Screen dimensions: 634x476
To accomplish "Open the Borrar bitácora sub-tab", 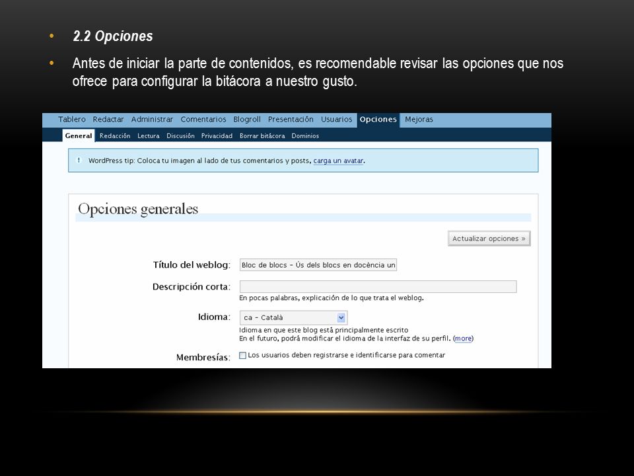I will coord(262,136).
